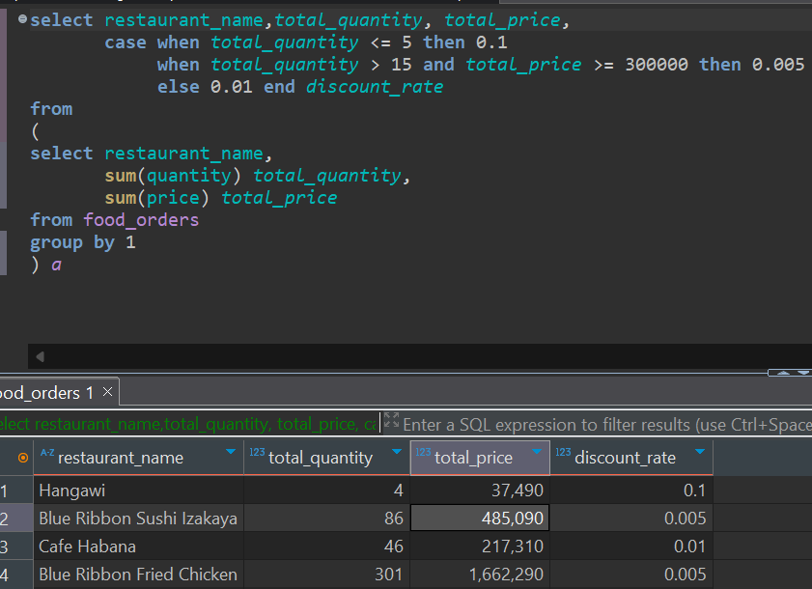The width and height of the screenshot is (812, 589).
Task: Select the discount_rate cell 0.1
Action: click(x=631, y=491)
